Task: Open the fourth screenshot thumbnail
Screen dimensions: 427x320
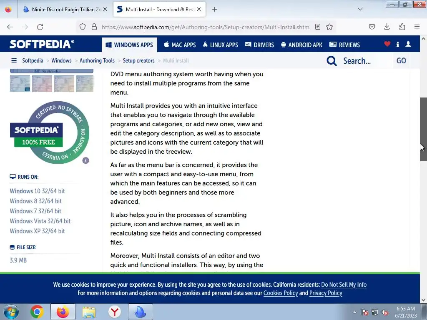Action: click(85, 83)
